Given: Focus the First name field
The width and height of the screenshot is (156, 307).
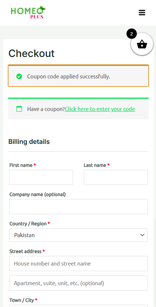Looking at the screenshot, I should click(x=41, y=177).
